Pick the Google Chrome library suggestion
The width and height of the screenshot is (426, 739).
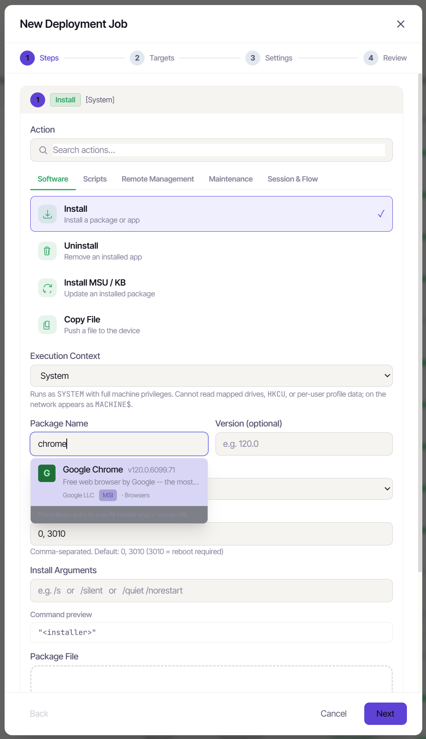tap(119, 482)
